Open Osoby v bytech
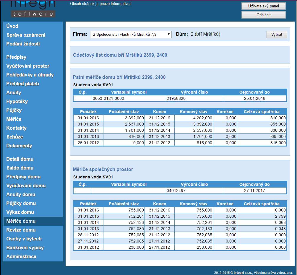 coord(24,239)
